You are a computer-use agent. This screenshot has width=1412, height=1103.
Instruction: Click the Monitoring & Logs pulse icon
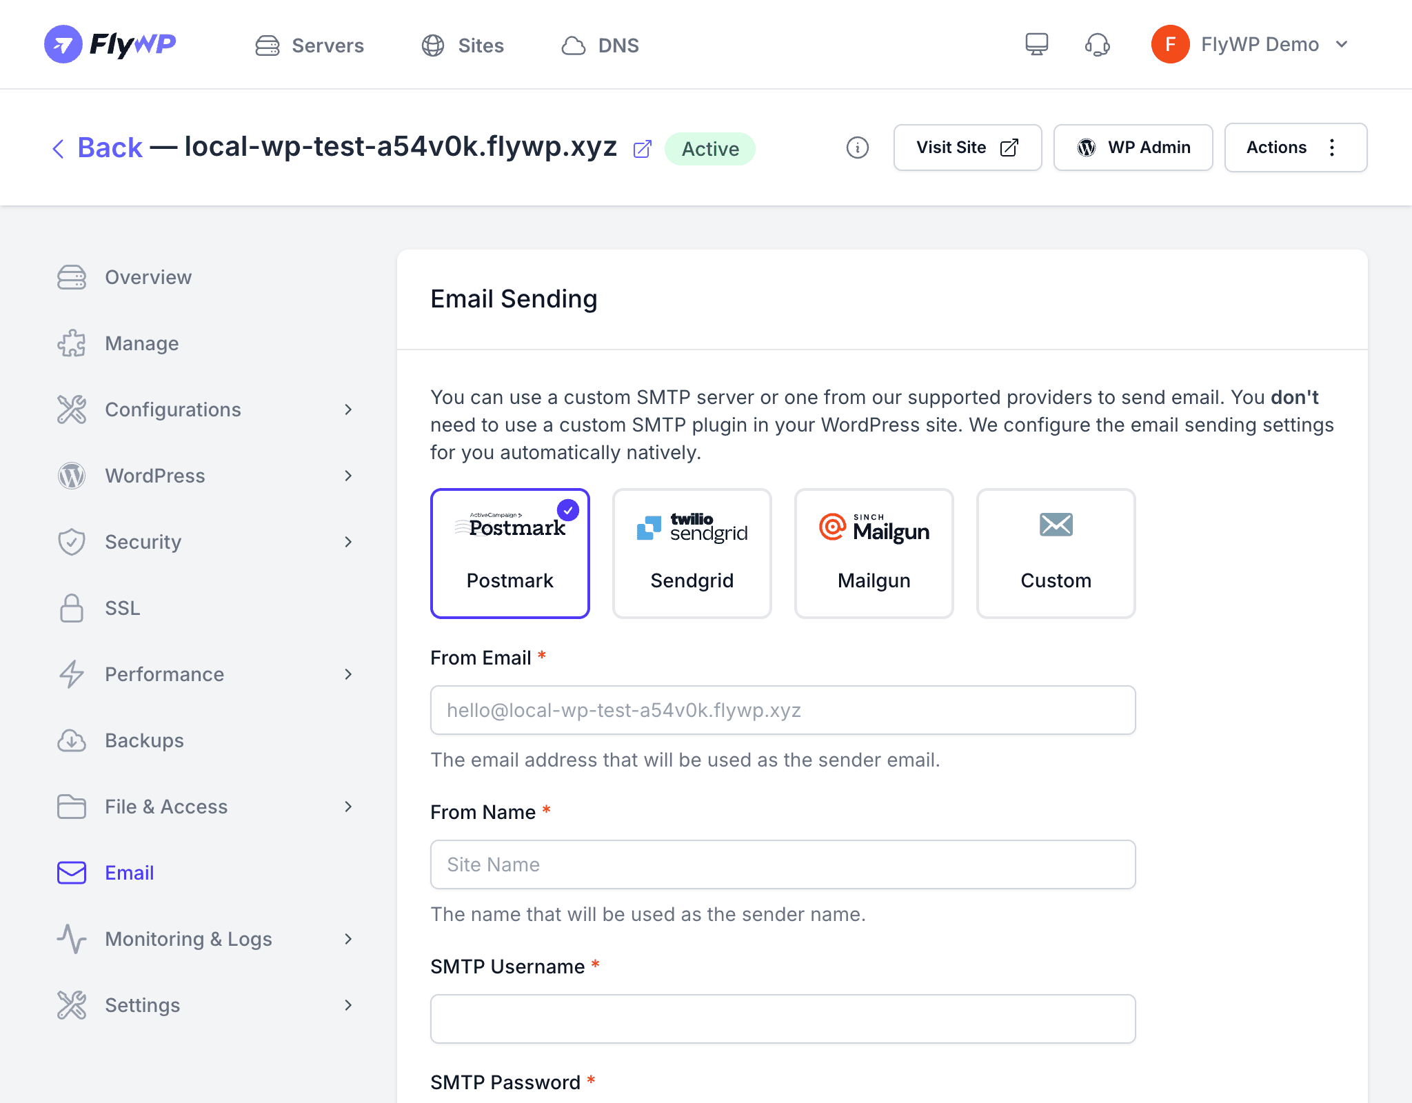[72, 939]
